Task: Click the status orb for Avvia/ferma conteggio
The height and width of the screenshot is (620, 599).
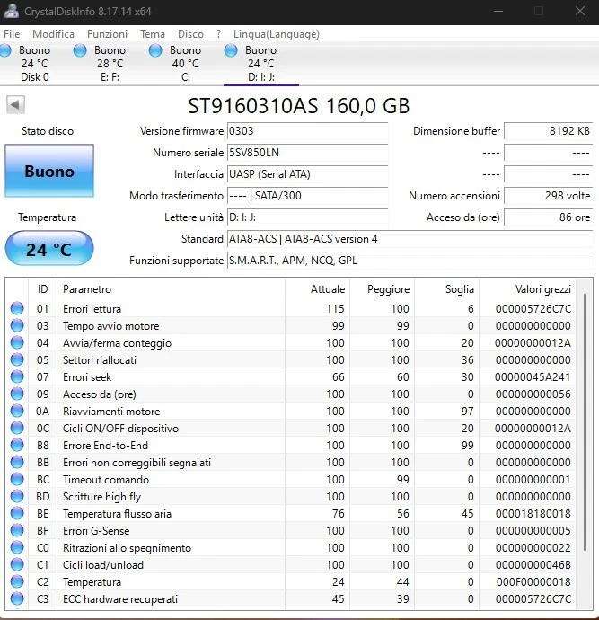Action: 17,342
